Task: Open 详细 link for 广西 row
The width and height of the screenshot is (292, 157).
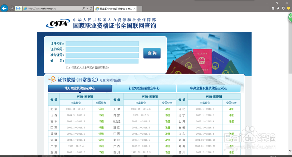Action: (167, 146)
